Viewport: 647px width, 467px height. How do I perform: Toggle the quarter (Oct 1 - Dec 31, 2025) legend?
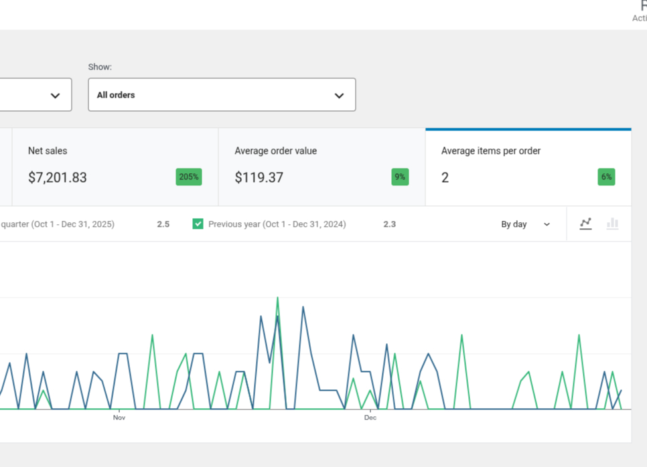[57, 224]
